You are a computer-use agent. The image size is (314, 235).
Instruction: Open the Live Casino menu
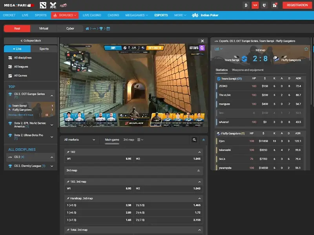tap(92, 15)
